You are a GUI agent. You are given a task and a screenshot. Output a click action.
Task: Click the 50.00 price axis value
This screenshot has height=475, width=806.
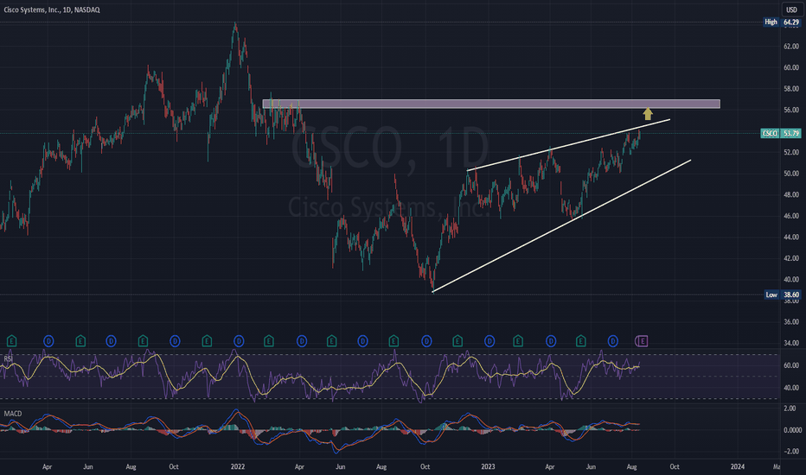click(x=791, y=174)
